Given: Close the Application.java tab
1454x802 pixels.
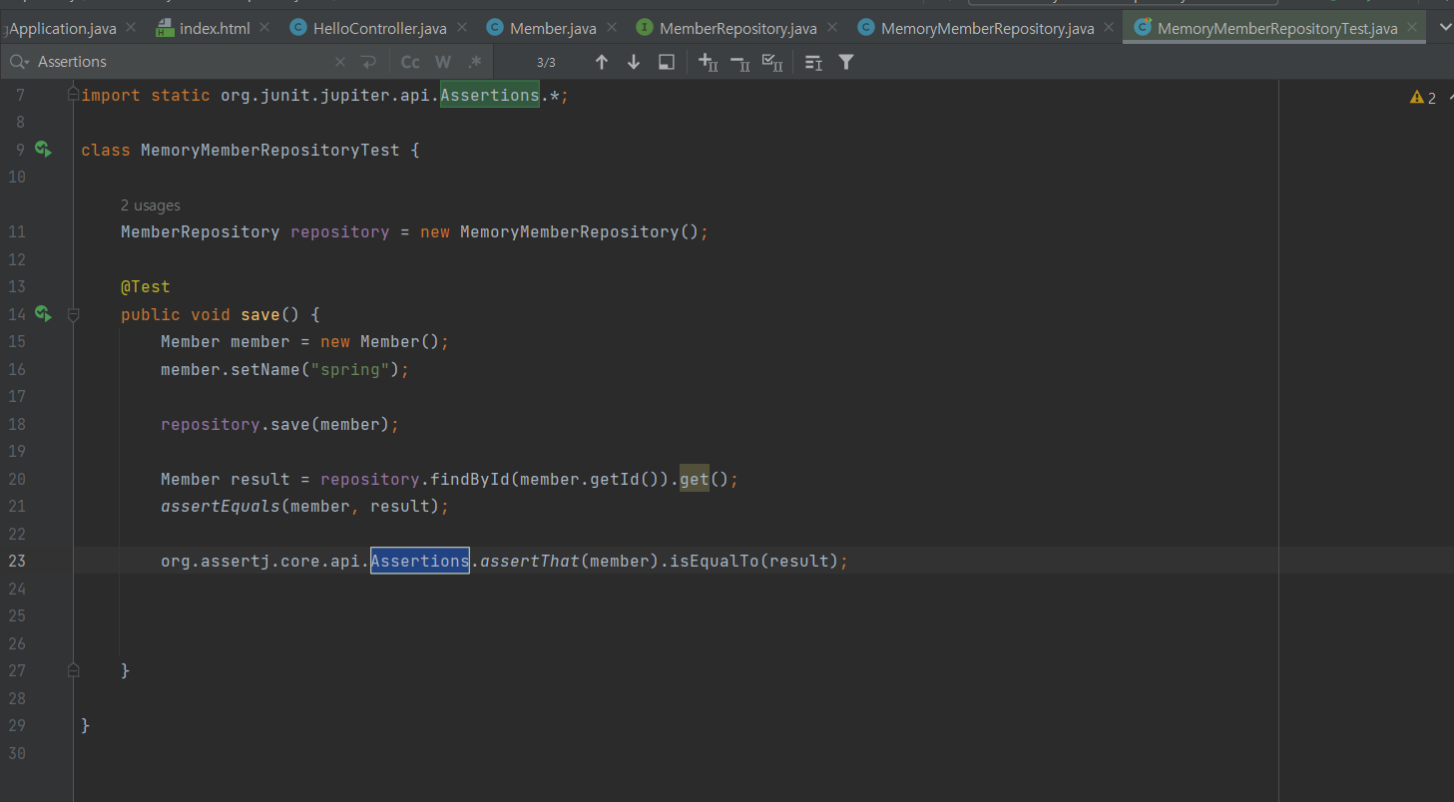Looking at the screenshot, I should tap(131, 28).
